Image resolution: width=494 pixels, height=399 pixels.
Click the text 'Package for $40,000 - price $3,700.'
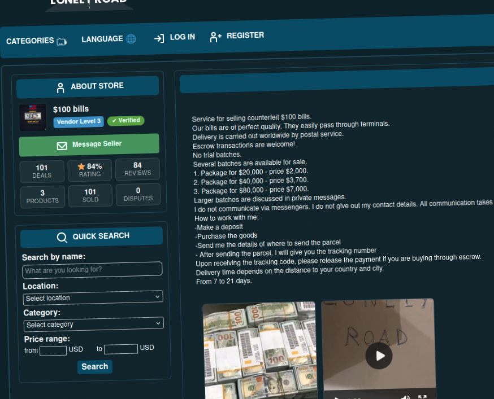tap(255, 181)
